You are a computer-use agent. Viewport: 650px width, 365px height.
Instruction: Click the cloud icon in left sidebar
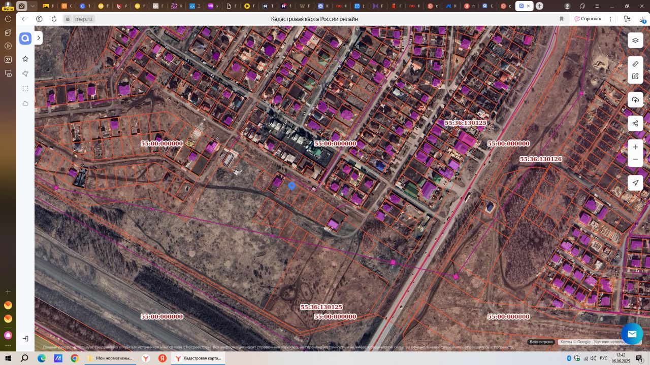tap(25, 103)
